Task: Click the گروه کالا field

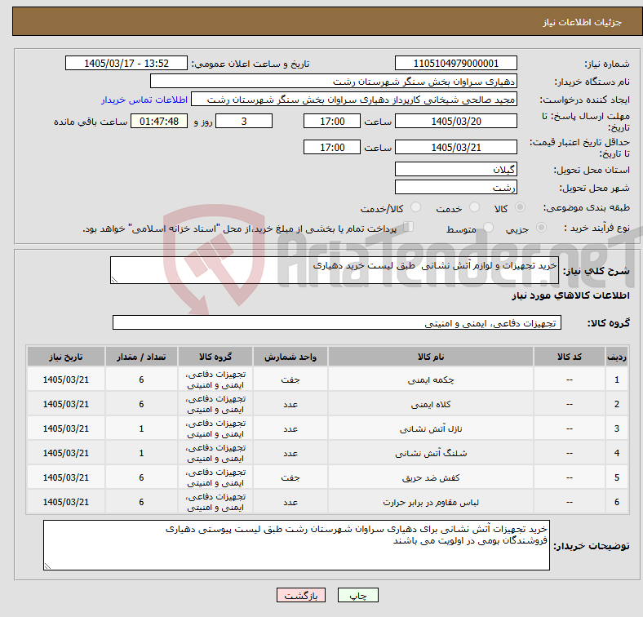Action: tap(337, 322)
